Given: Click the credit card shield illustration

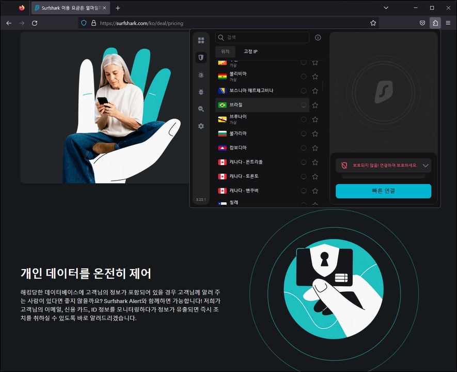Looking at the screenshot, I should tap(333, 289).
